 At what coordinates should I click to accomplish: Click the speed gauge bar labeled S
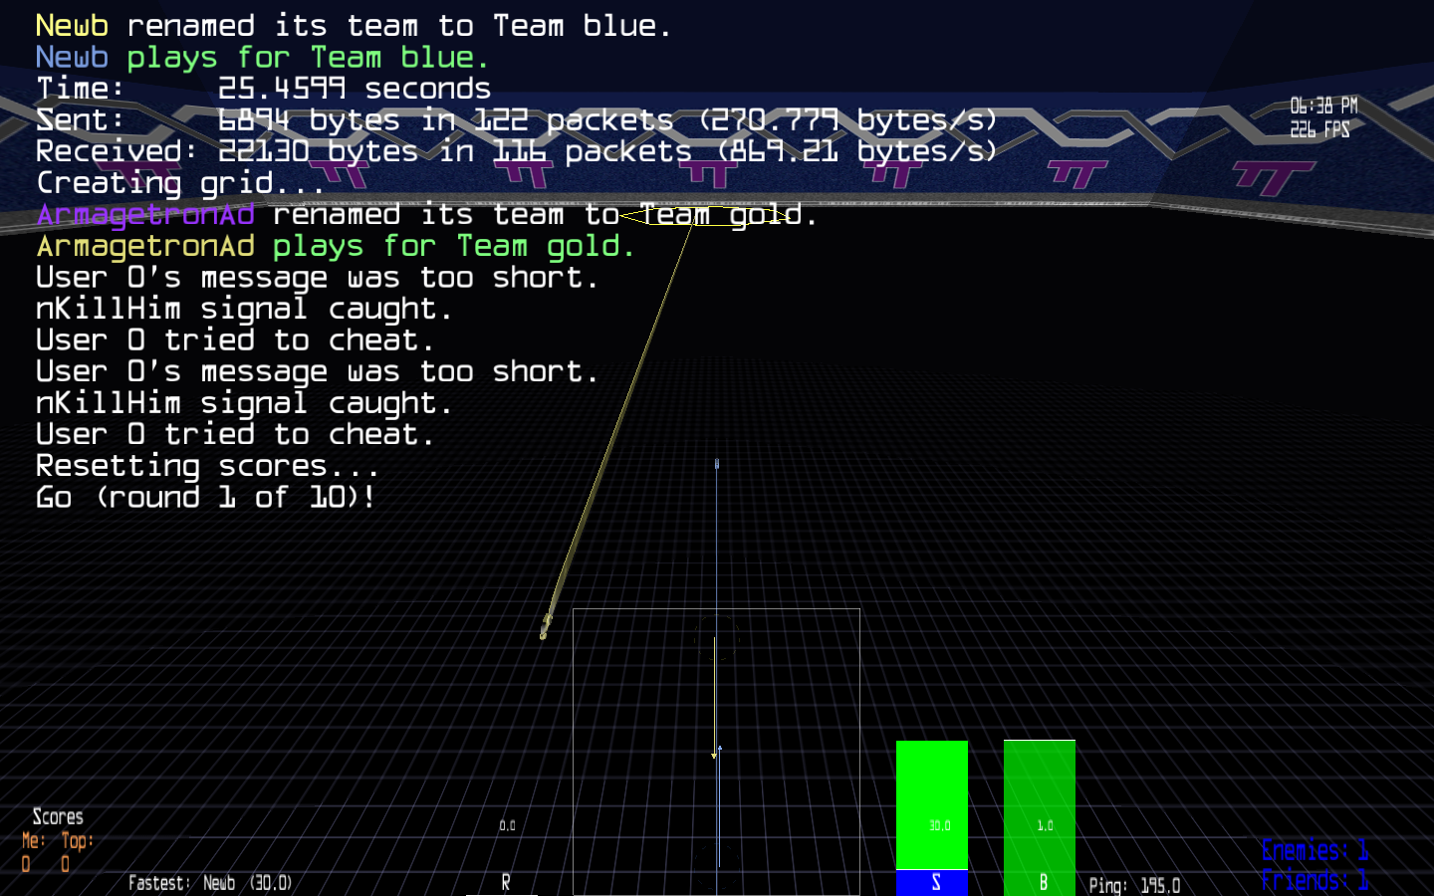point(932,806)
